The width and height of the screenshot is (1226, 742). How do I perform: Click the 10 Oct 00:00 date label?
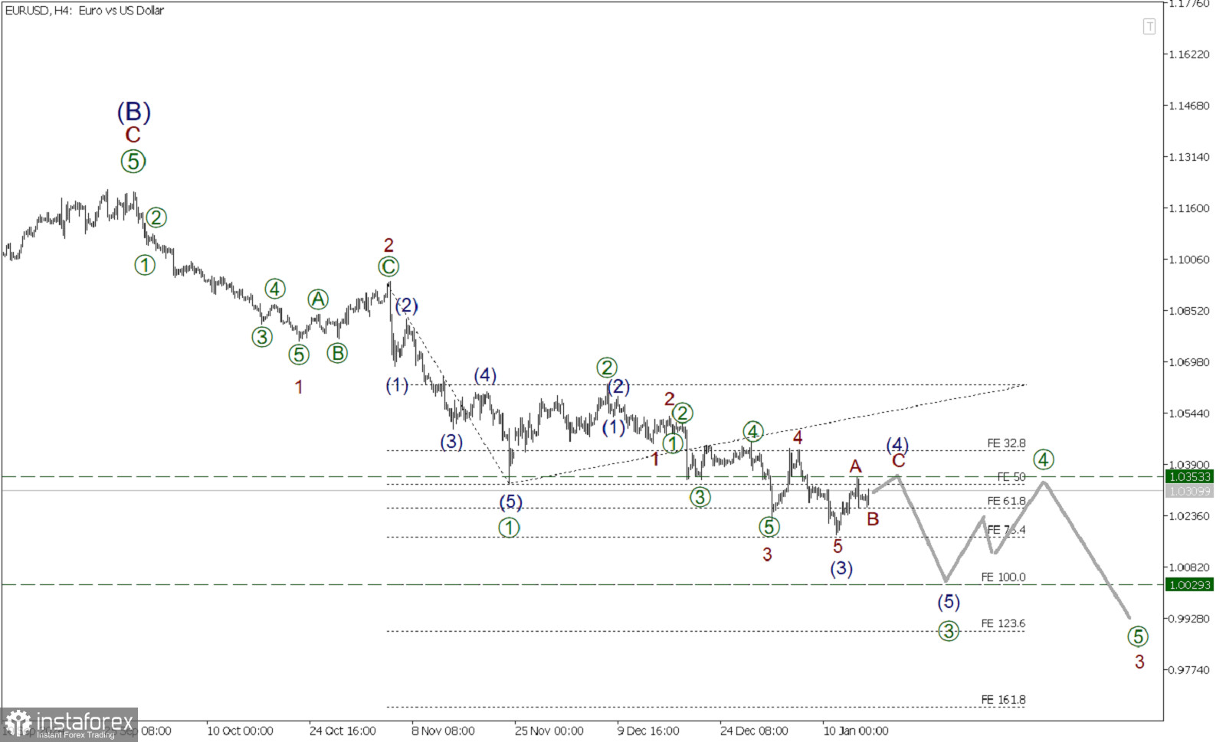(240, 731)
